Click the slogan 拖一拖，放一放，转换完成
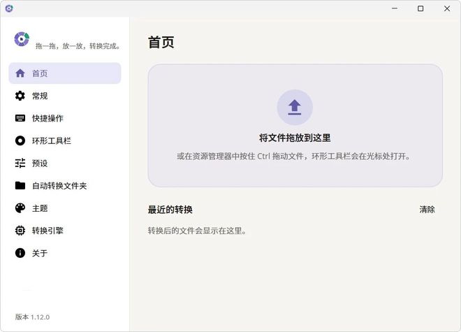The image size is (461, 332). click(78, 46)
